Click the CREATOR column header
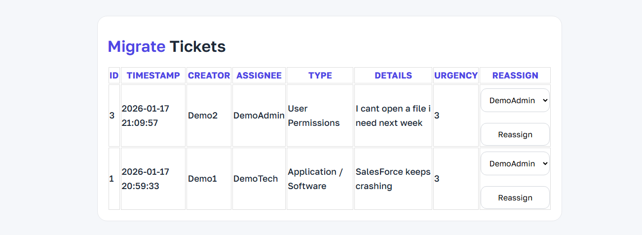The width and height of the screenshot is (642, 235). click(209, 76)
